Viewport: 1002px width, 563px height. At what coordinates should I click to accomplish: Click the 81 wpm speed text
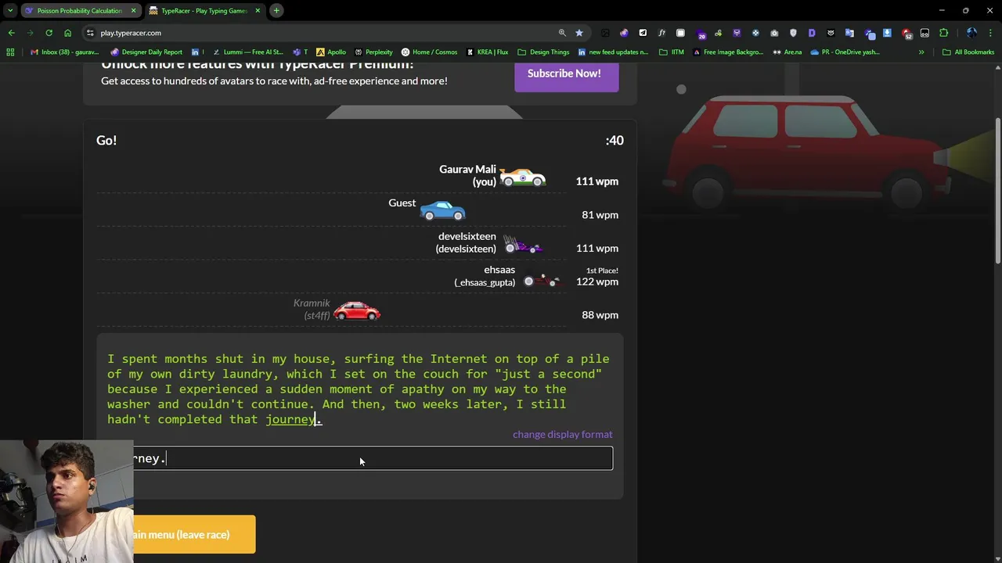coord(600,215)
